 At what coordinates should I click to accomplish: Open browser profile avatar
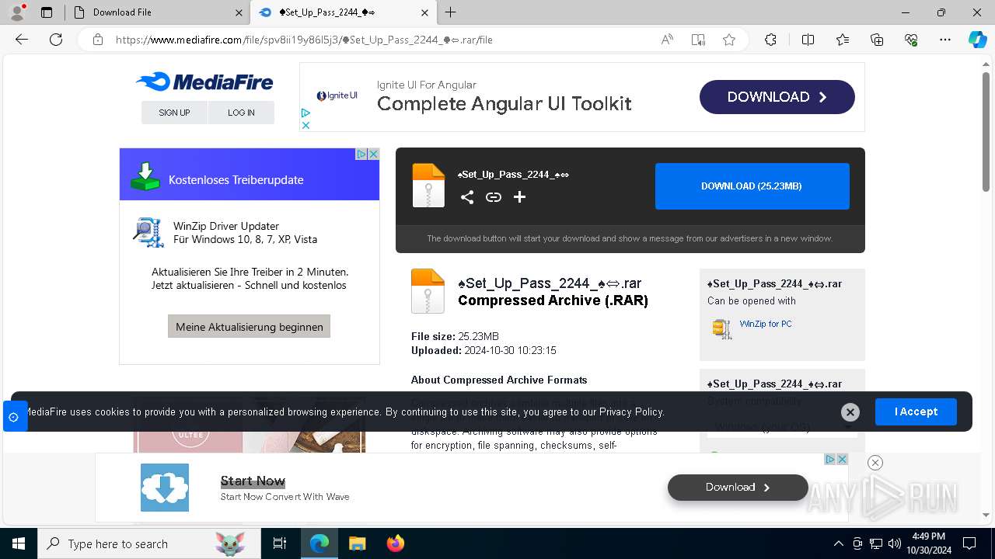click(17, 12)
